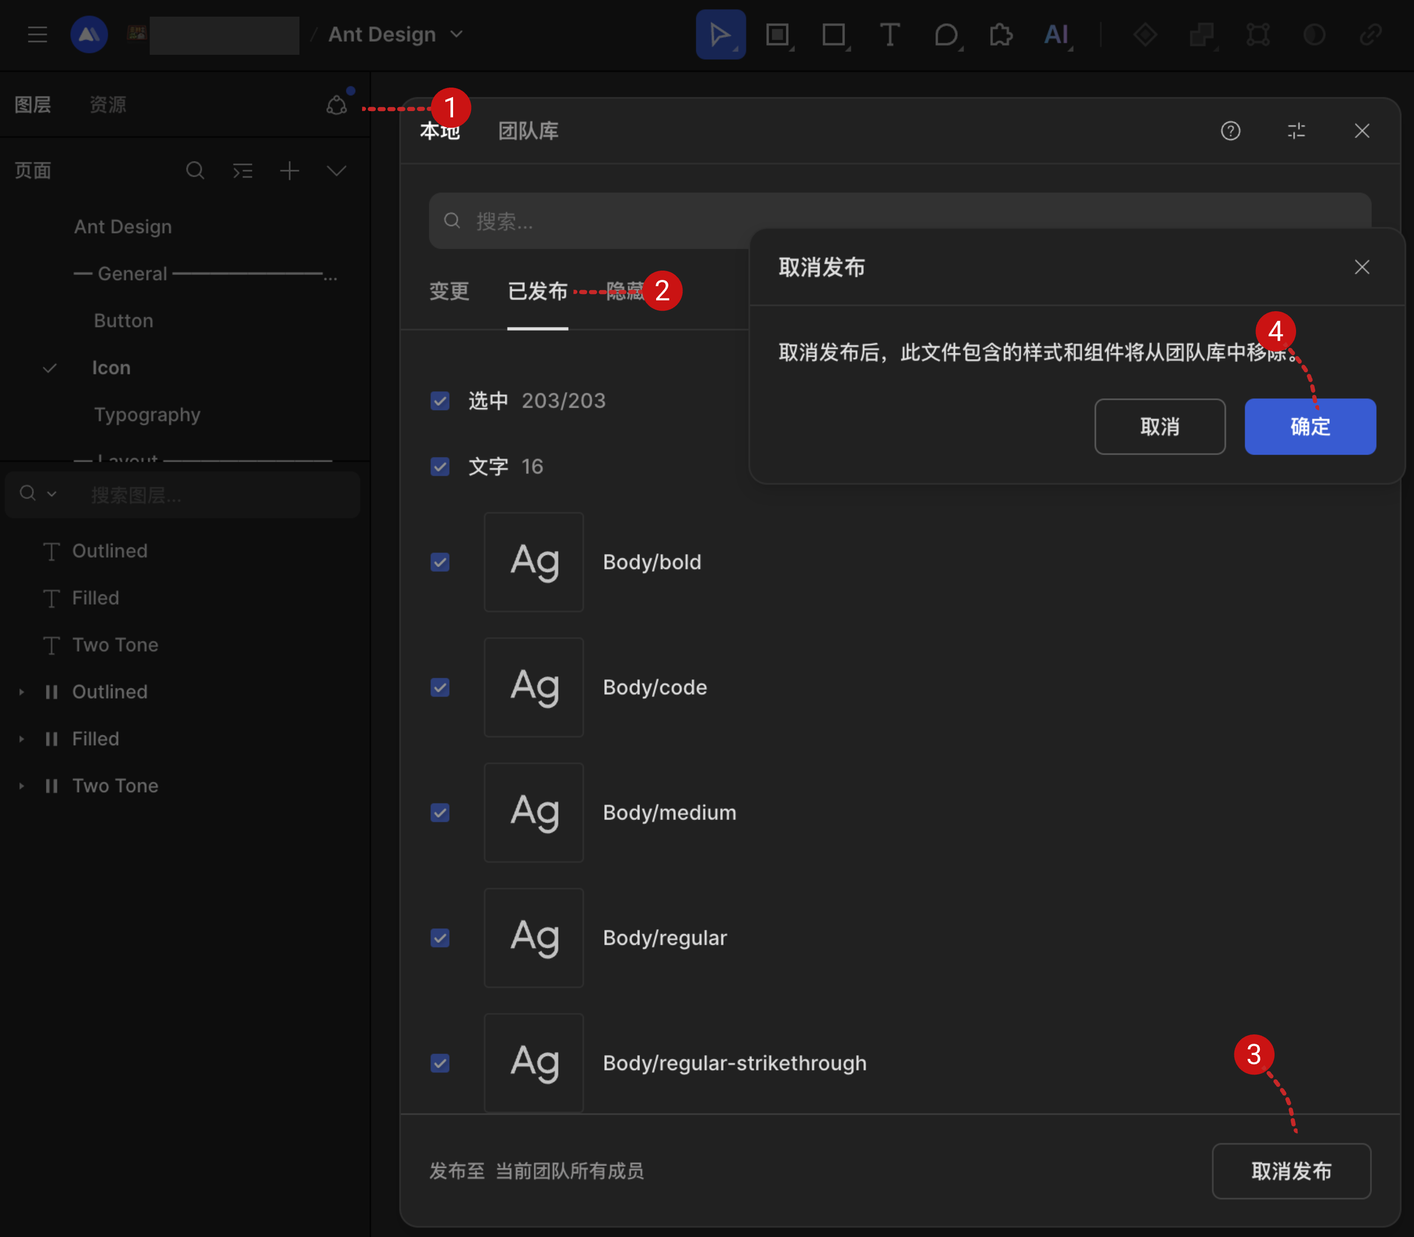Screen dimensions: 1414x1237
Task: Open library settings sliders icon
Action: (1296, 131)
